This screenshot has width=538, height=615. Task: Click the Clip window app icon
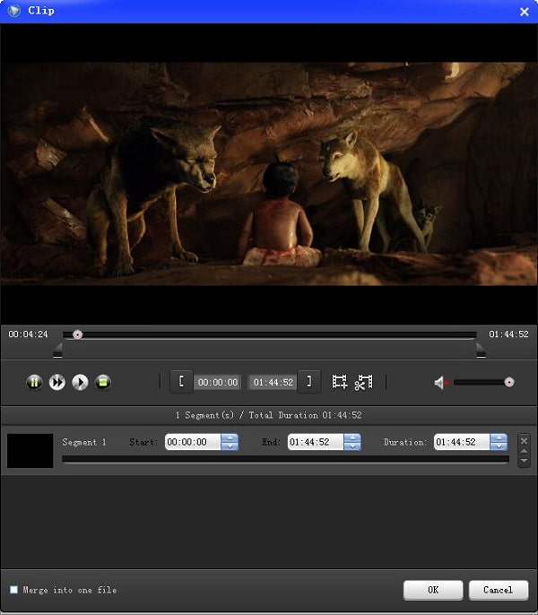[x=13, y=11]
